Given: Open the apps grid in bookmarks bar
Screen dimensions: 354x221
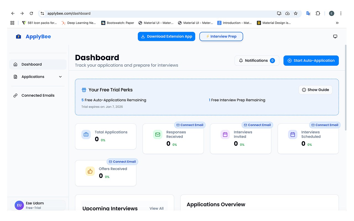Looking at the screenshot, I should click(x=12, y=23).
